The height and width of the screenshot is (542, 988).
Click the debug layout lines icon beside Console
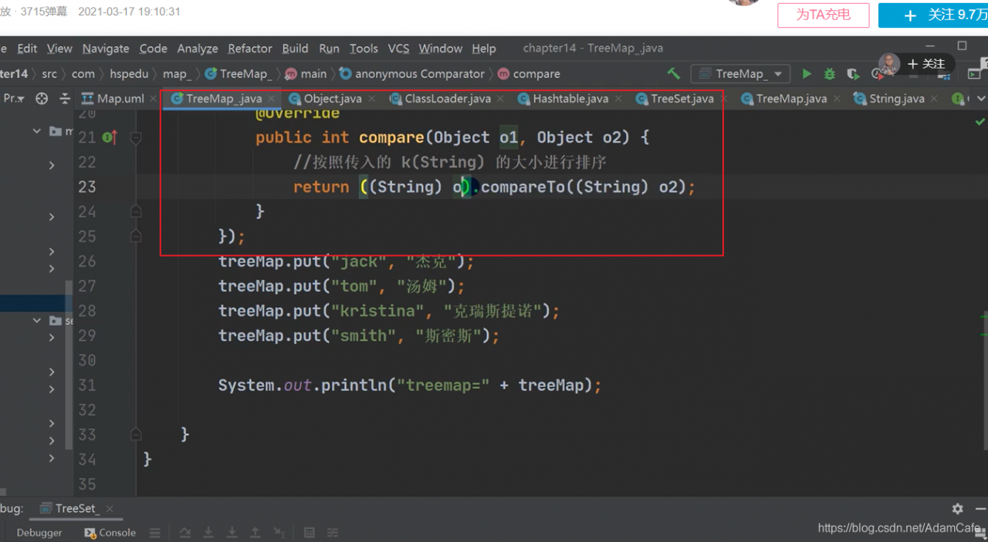coord(155,533)
